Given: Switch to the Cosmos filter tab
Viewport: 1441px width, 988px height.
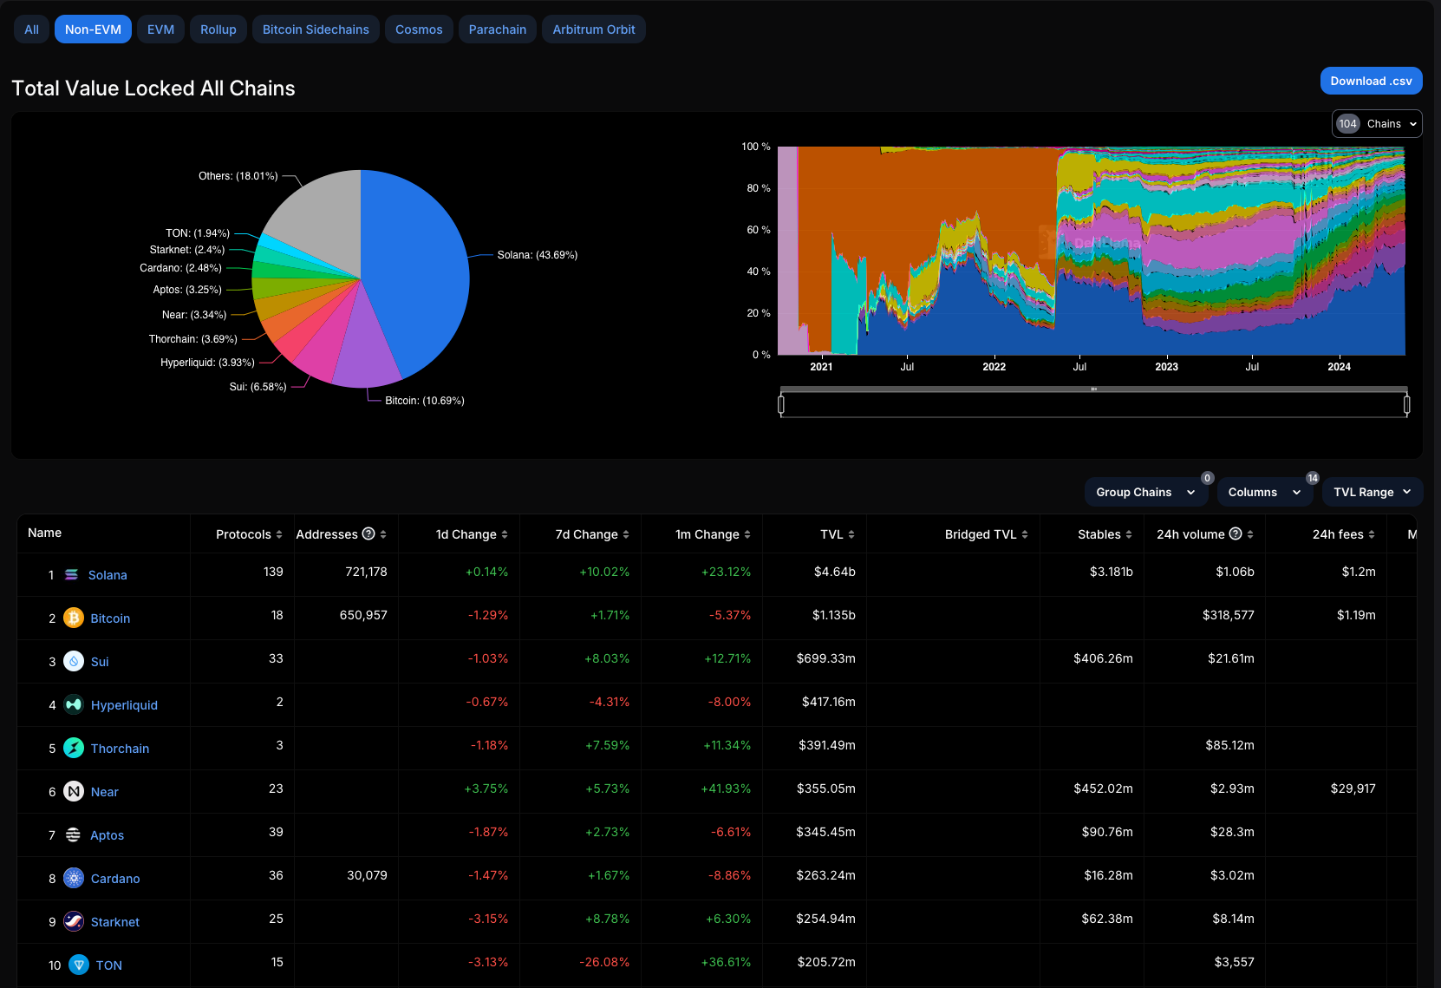Looking at the screenshot, I should [419, 29].
